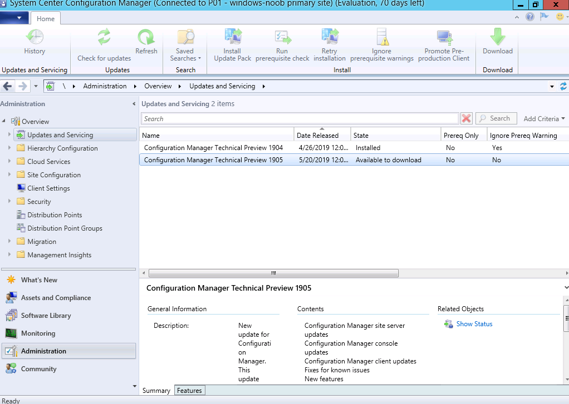
Task: Click Install Update Pack icon
Action: point(233,37)
